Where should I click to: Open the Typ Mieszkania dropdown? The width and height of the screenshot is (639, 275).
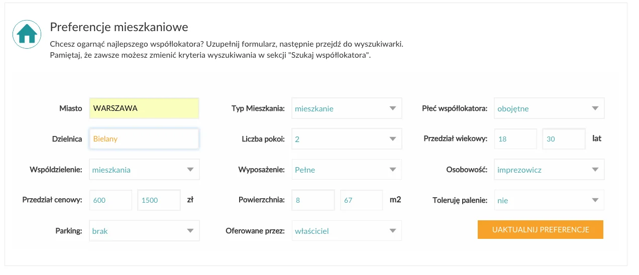[x=347, y=108]
